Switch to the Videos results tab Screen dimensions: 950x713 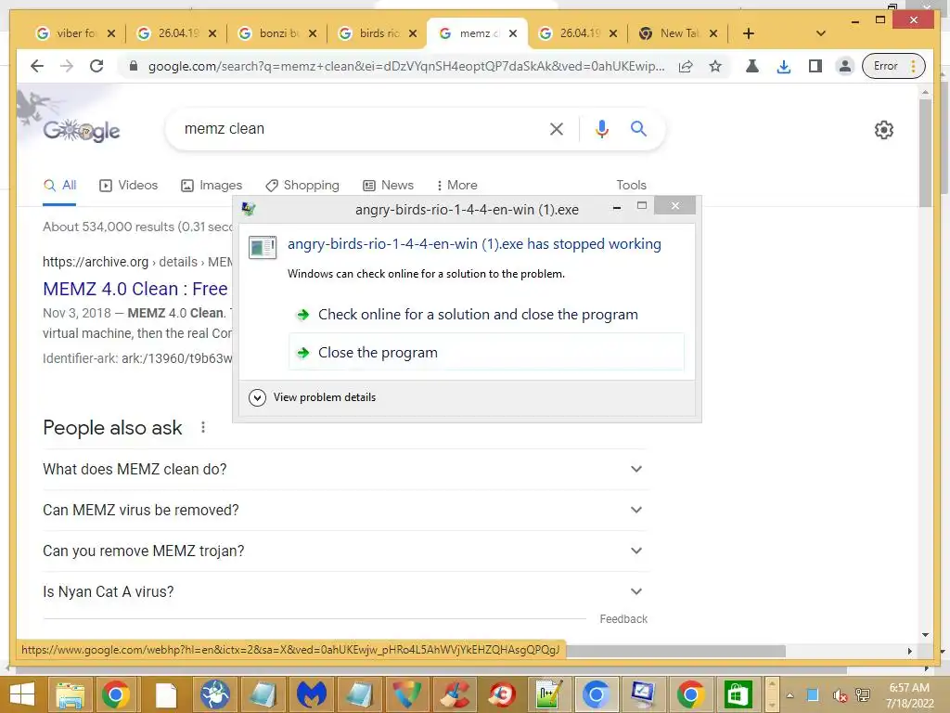[x=128, y=186]
